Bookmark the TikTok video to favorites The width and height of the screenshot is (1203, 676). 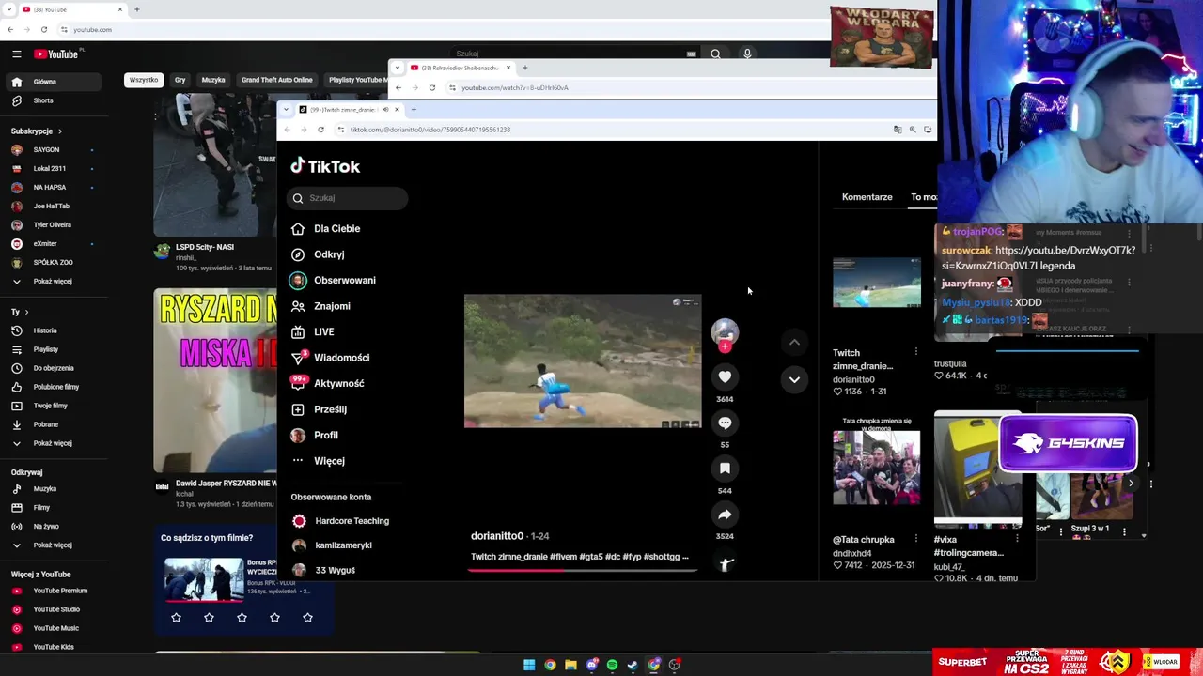click(x=725, y=469)
